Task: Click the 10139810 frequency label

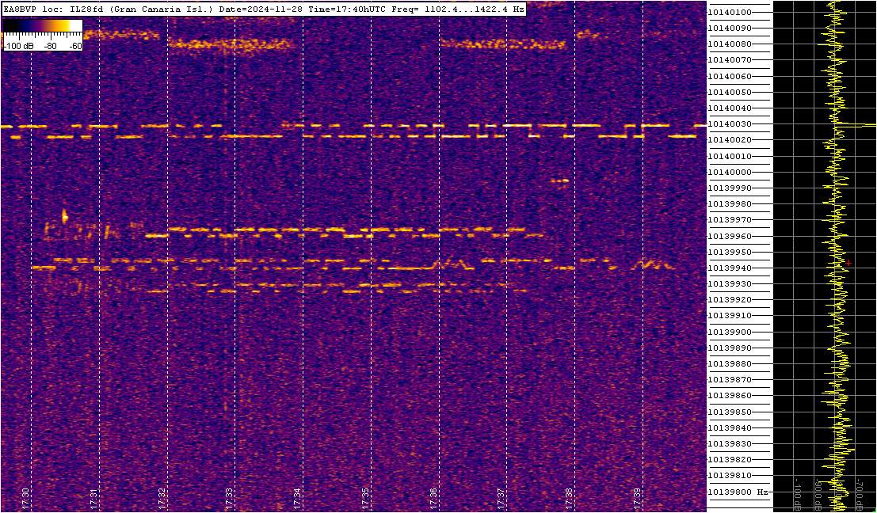Action: pos(730,476)
